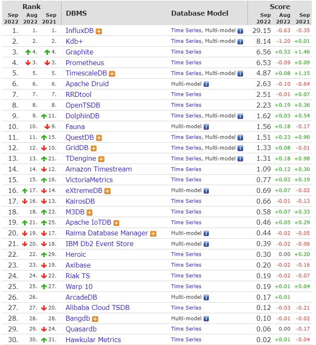The width and height of the screenshot is (316, 345).
Task: Click the orange plus icon beside Bangdb
Action: click(x=95, y=319)
